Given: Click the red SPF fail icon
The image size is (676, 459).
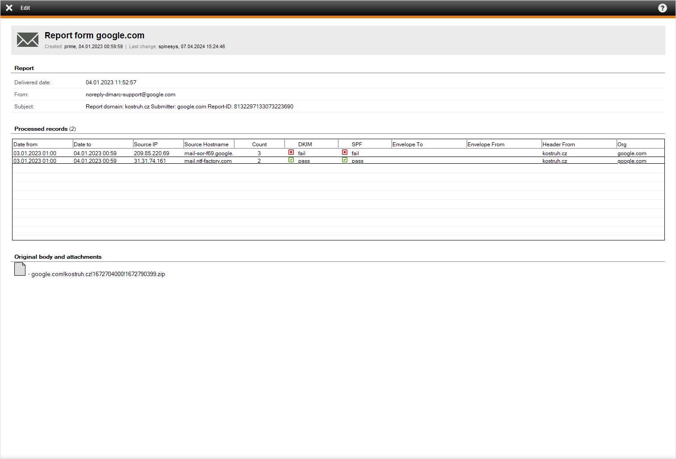Looking at the screenshot, I should [x=345, y=153].
